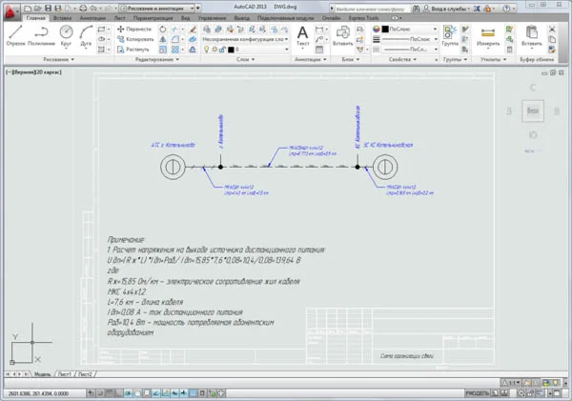
Task: Click the Перенести move command
Action: coord(134,29)
